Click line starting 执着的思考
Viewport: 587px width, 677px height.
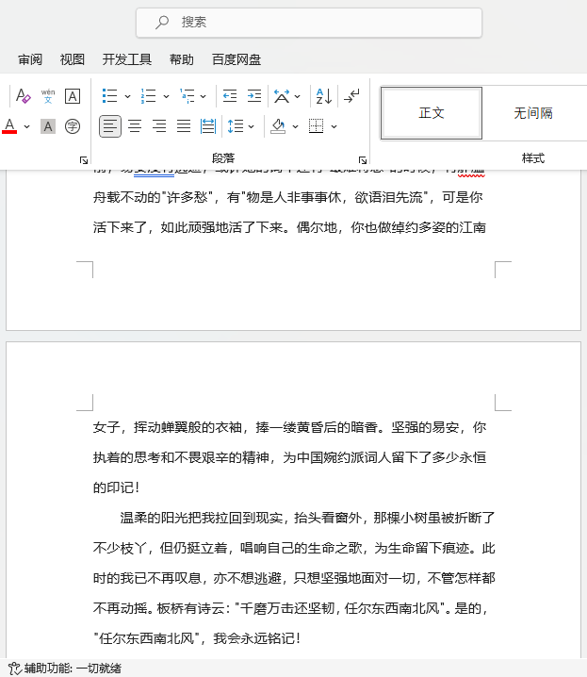pyautogui.click(x=289, y=457)
